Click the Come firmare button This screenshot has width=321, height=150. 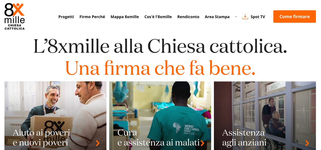coord(295,16)
